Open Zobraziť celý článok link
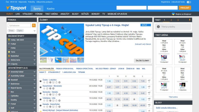This screenshot has width=199, height=112. coord(143,44)
